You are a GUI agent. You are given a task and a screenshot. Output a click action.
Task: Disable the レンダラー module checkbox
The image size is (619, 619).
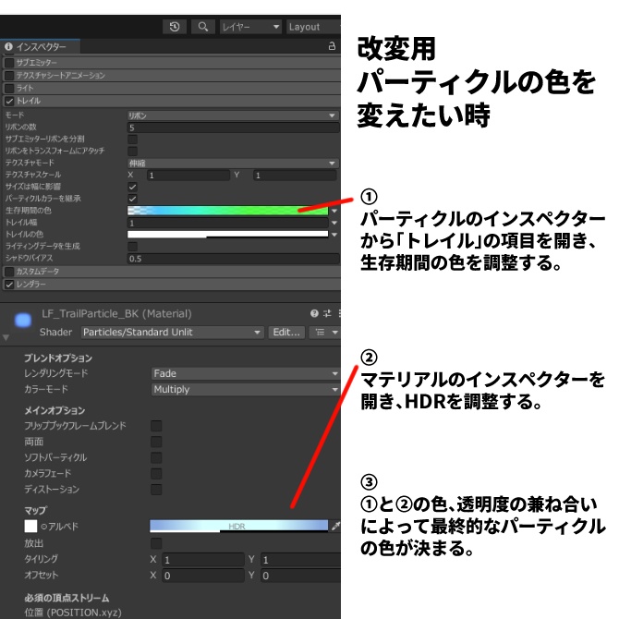pyautogui.click(x=9, y=285)
